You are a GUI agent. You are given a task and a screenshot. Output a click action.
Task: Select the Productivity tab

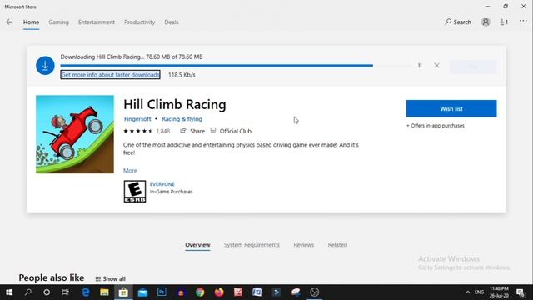click(139, 22)
